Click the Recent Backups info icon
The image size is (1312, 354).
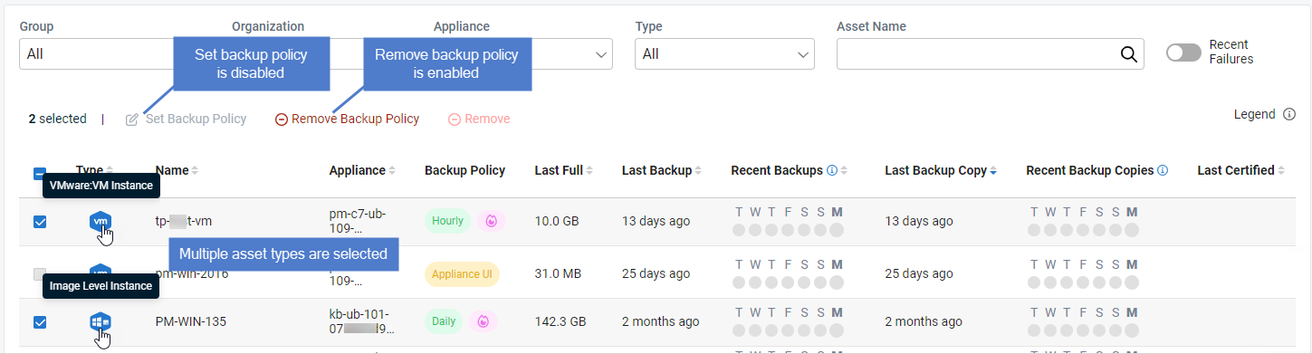832,170
